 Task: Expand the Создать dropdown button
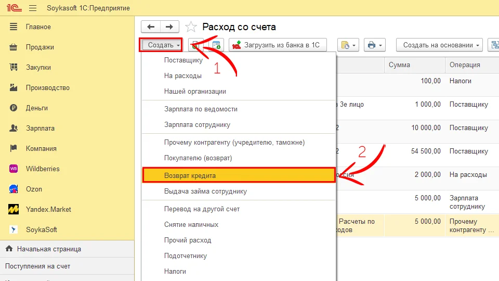[161, 45]
